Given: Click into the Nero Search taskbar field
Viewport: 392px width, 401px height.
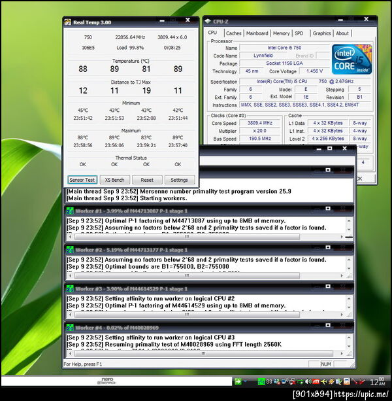Looking at the screenshot, I should click(116, 381).
